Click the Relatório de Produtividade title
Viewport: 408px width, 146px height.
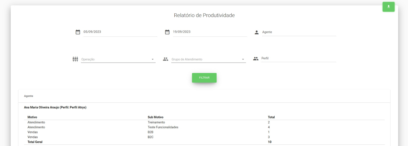point(204,15)
